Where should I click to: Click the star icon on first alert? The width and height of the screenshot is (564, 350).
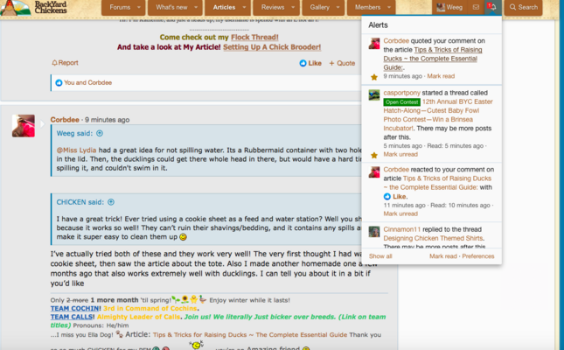click(374, 77)
